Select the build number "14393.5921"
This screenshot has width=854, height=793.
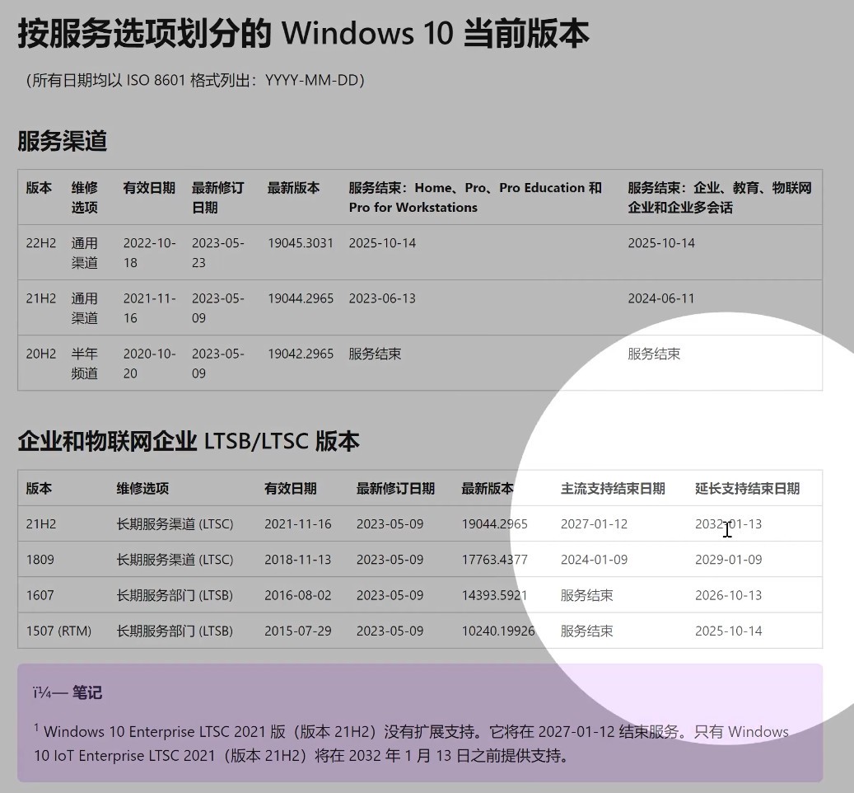pyautogui.click(x=495, y=595)
